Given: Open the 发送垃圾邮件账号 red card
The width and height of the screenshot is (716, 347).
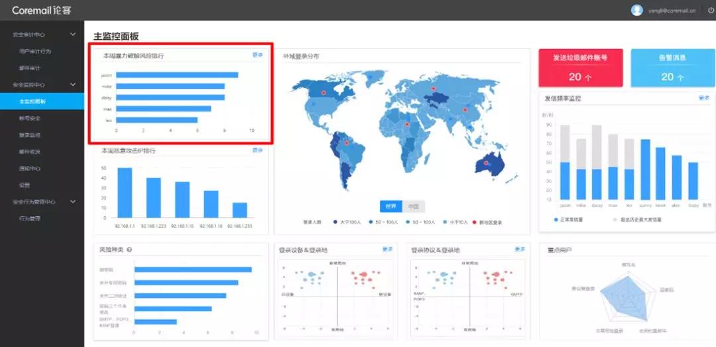Looking at the screenshot, I should (580, 68).
